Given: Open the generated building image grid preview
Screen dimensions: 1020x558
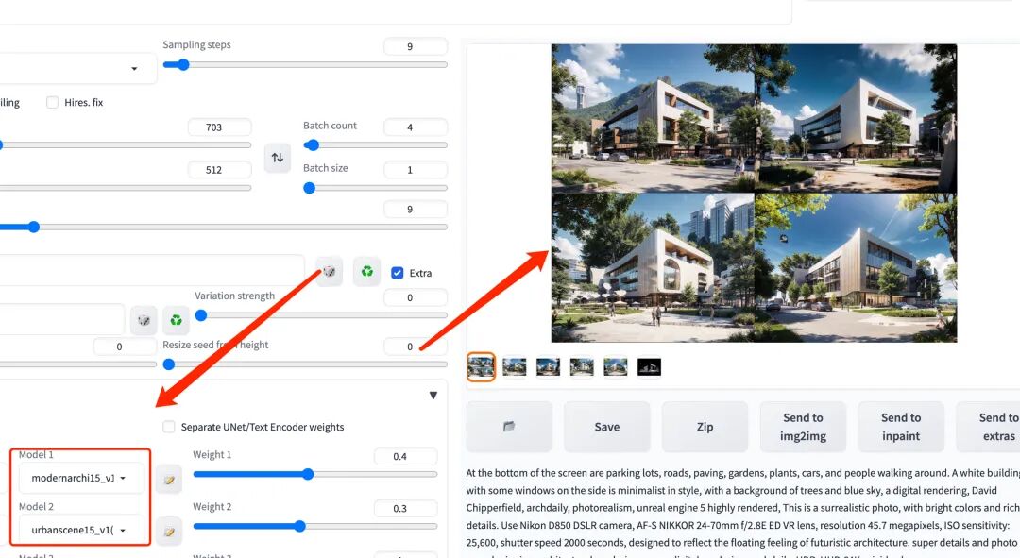Looking at the screenshot, I should (754, 194).
